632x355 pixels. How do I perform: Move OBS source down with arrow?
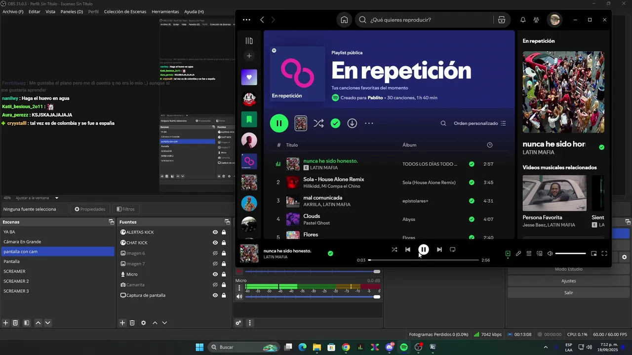164,323
